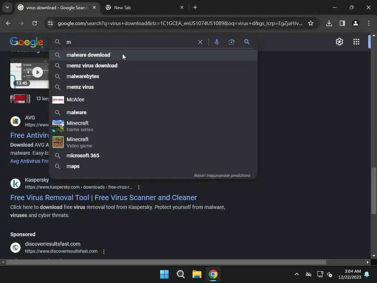Choose the 'microsoft 365' suggestion
Viewport: 377px width, 283px height.
point(154,156)
